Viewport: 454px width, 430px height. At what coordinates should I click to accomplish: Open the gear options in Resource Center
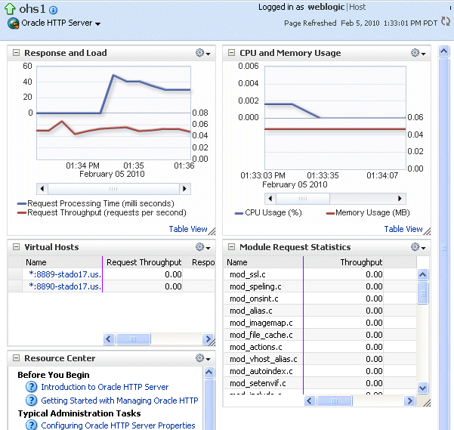[x=204, y=358]
